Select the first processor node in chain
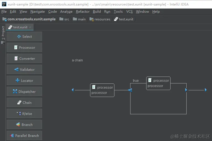 102,90
